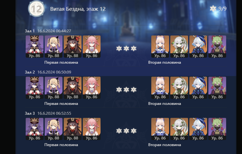Click the Зал 2 label

click(30, 72)
